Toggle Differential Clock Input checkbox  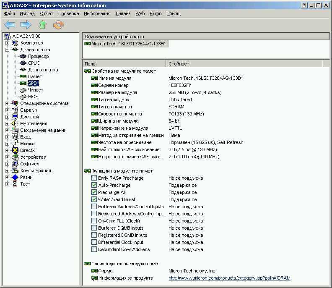coord(94,242)
